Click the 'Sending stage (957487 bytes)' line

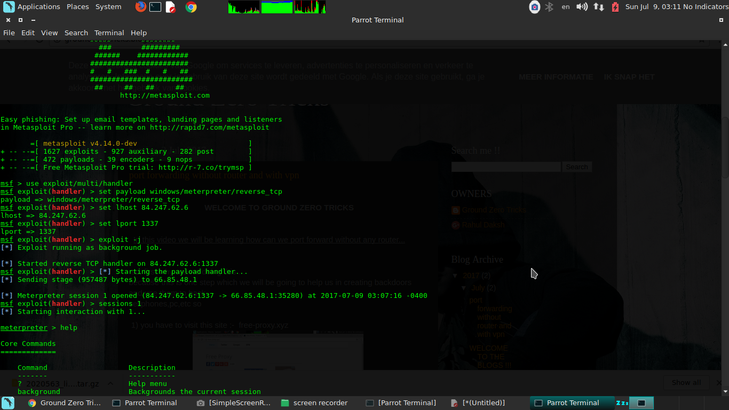[x=99, y=280]
